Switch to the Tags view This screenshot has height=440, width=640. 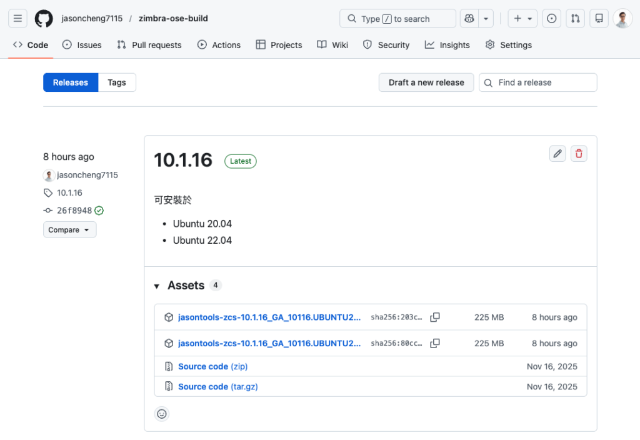pos(117,82)
